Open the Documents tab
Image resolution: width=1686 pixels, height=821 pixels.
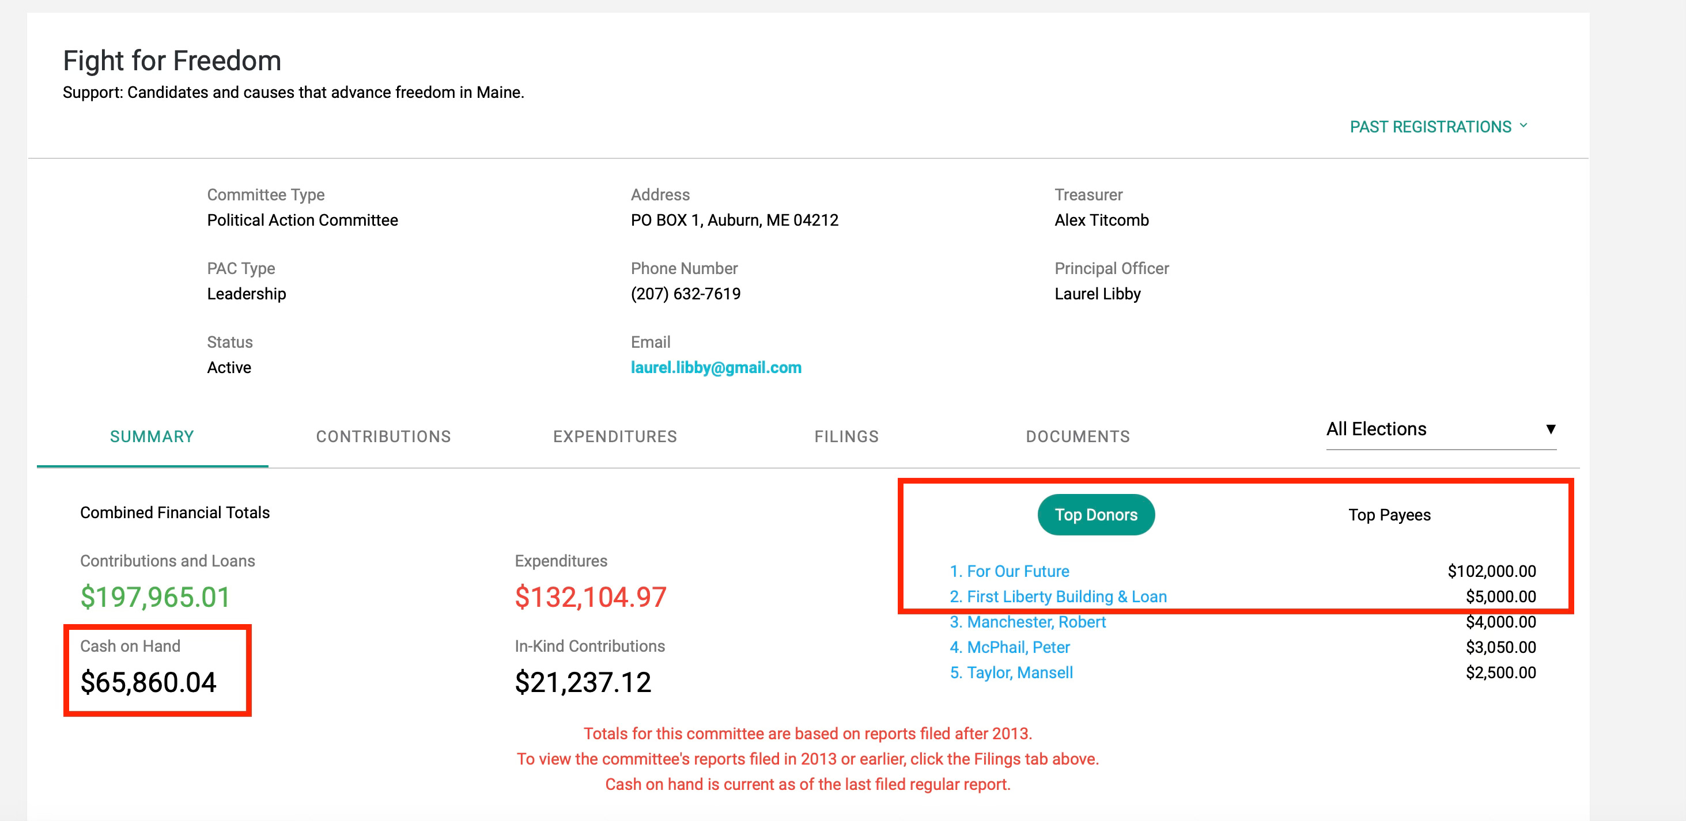(1078, 436)
